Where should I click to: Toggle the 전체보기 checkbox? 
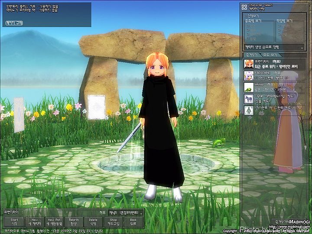tap(245, 16)
